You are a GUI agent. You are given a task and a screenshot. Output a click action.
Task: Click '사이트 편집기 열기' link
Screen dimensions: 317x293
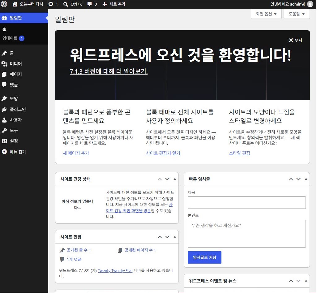(x=163, y=153)
